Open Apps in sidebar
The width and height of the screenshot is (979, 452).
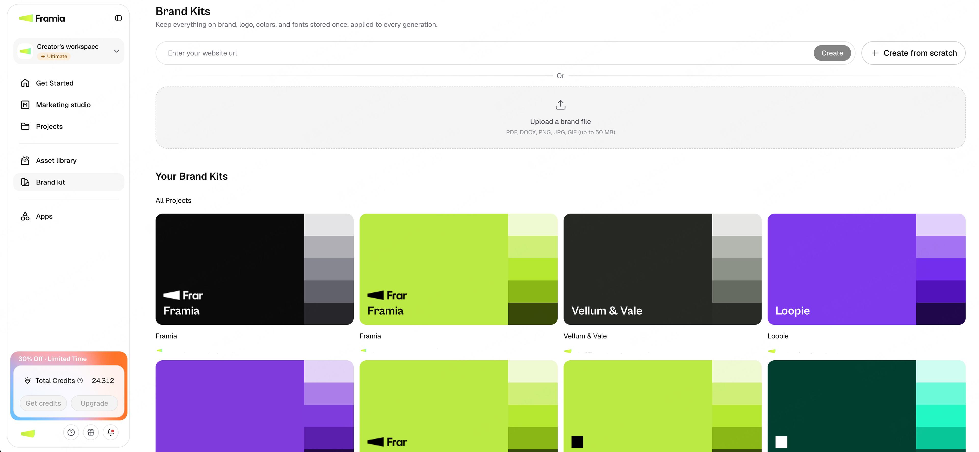[69, 216]
